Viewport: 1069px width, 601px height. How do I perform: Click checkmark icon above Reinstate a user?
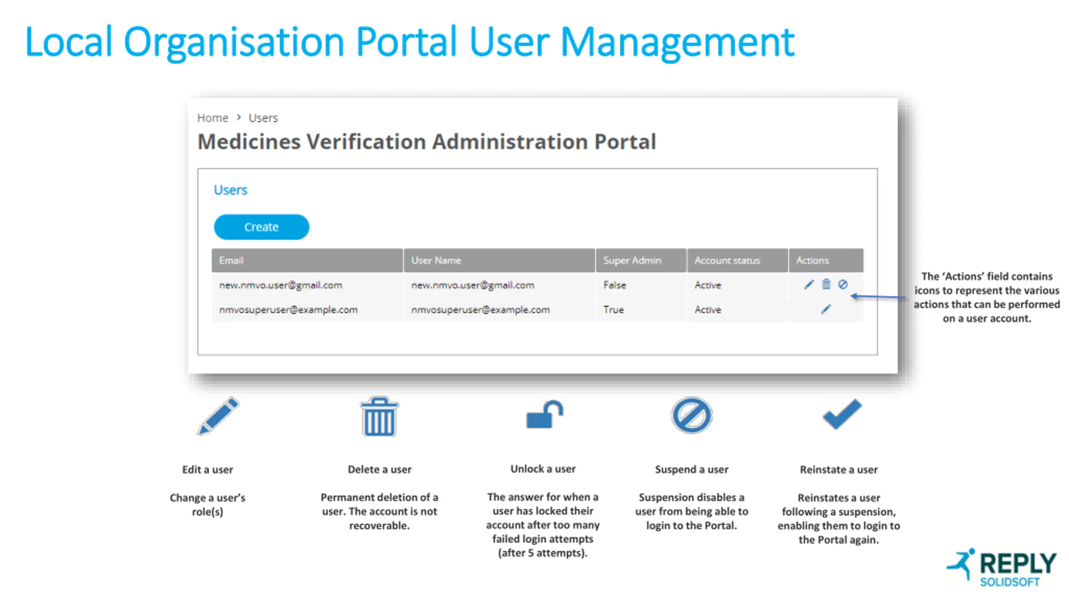842,414
